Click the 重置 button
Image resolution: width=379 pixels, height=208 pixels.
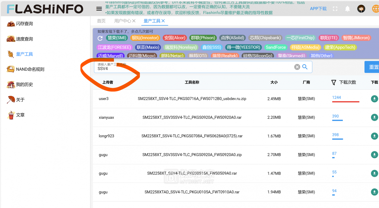click(x=372, y=67)
